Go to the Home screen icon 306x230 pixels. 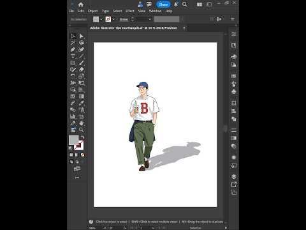pos(81,4)
